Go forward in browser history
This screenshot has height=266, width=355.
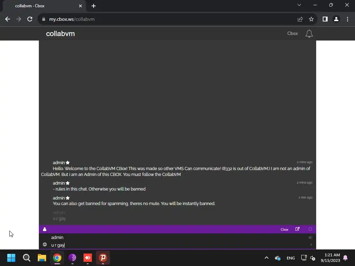[x=19, y=19]
